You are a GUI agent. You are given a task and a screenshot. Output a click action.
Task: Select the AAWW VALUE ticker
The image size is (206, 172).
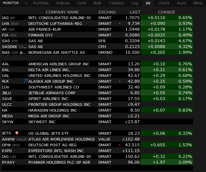pos(14,139)
